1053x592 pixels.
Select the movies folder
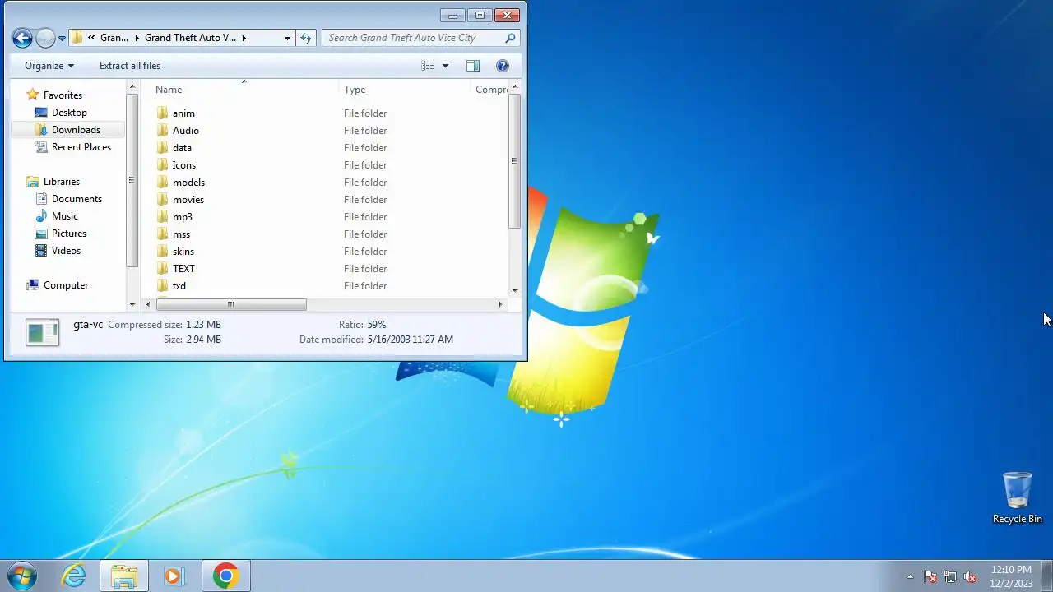tap(188, 200)
